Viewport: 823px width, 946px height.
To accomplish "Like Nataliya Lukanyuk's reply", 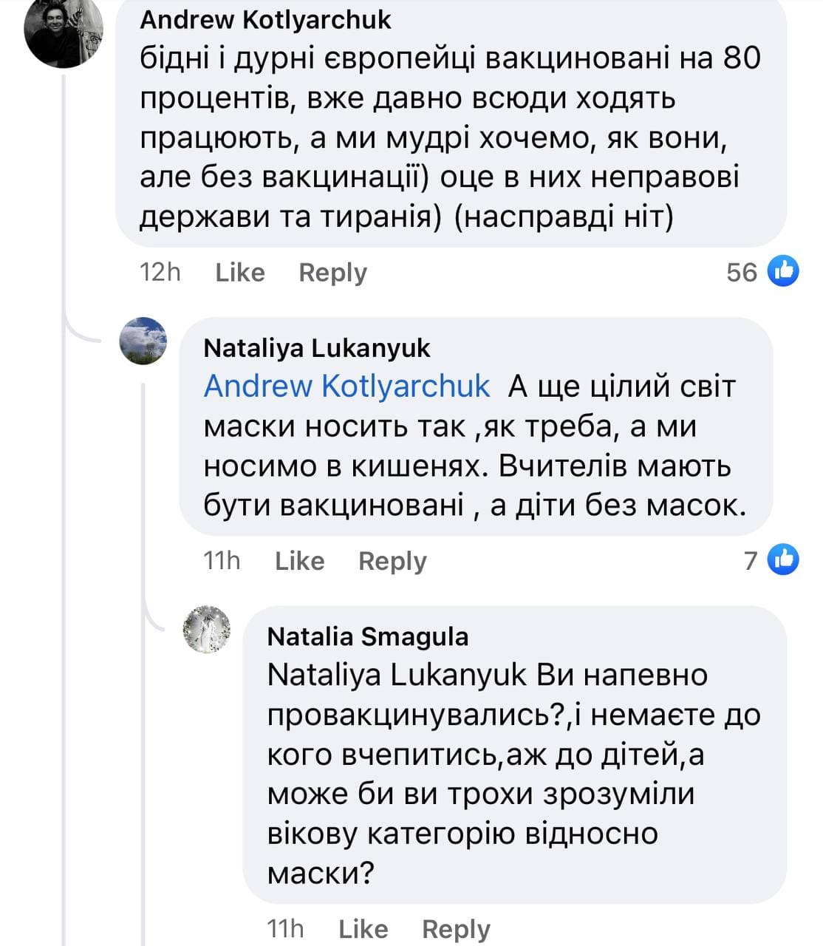I will click(299, 561).
